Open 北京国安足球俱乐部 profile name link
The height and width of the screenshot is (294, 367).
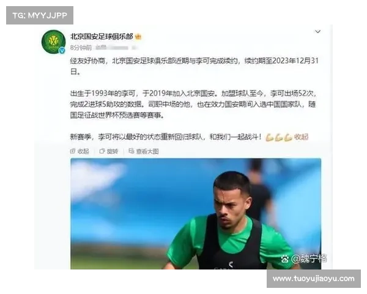102,37
